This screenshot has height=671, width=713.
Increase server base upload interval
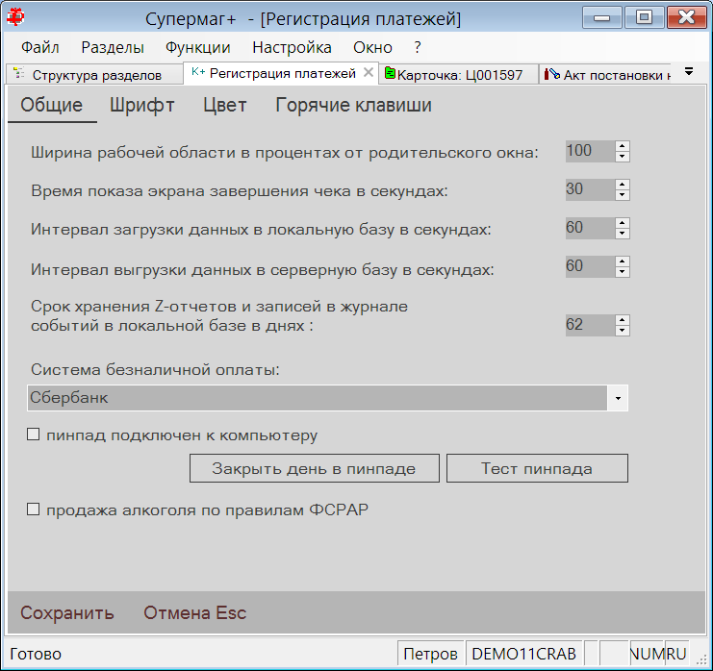tap(623, 261)
